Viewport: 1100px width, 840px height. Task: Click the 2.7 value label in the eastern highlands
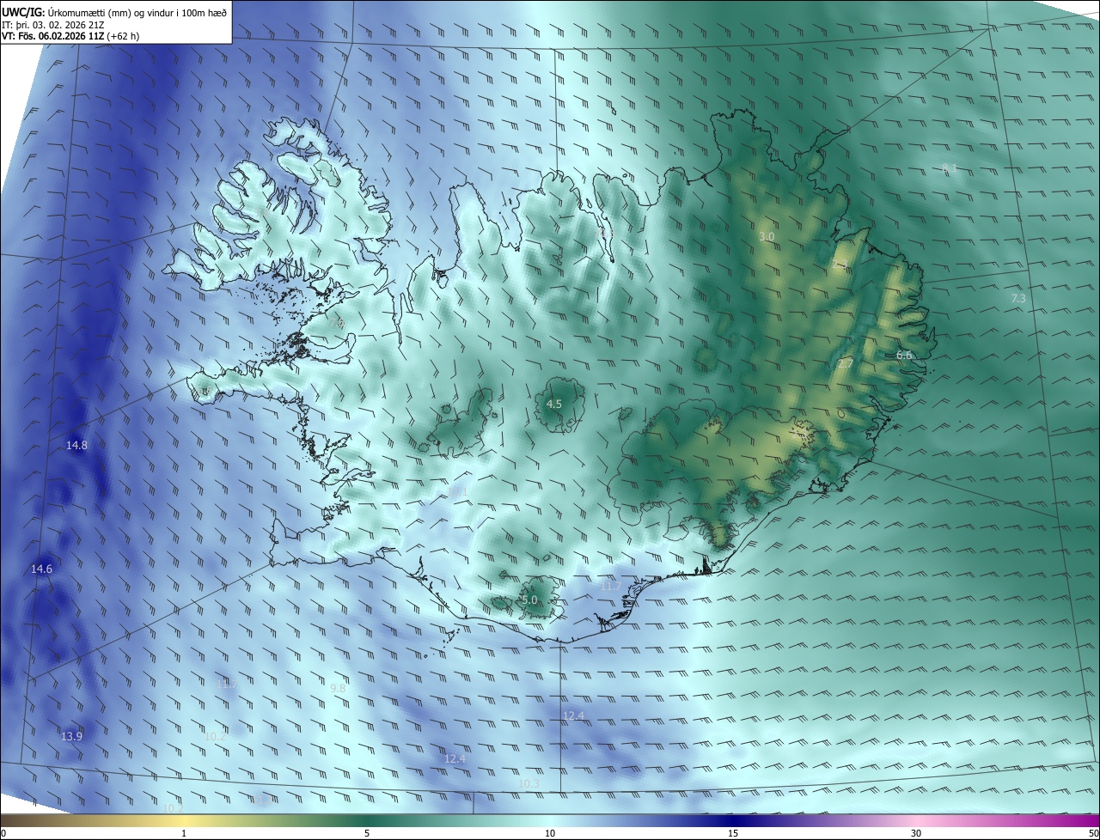coord(846,364)
